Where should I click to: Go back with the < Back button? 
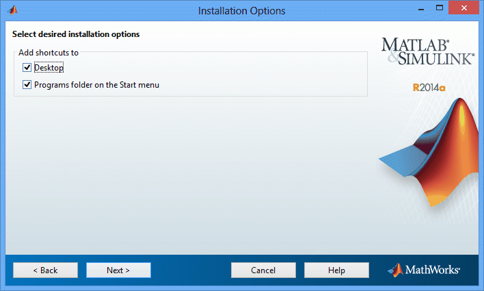45,270
